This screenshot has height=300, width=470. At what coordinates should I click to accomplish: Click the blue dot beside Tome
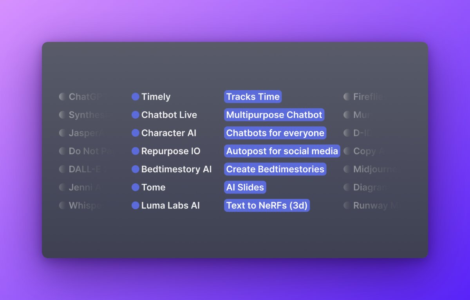tap(136, 187)
